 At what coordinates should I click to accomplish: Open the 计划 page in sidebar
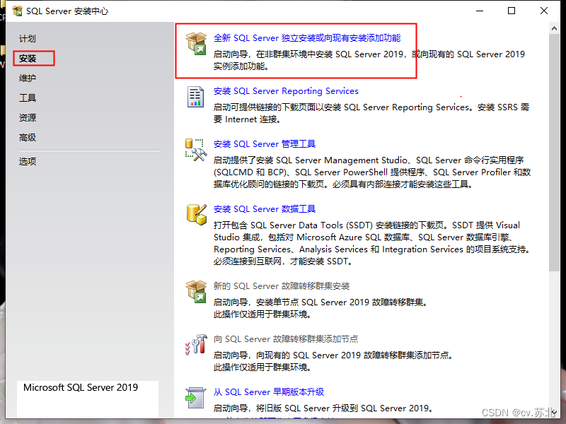(28, 39)
